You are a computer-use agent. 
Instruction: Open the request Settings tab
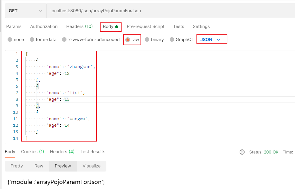click(x=201, y=27)
